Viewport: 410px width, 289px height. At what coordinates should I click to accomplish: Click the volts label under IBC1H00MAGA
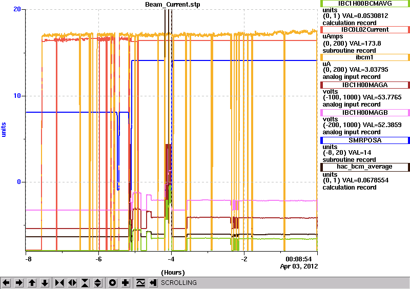click(330, 92)
